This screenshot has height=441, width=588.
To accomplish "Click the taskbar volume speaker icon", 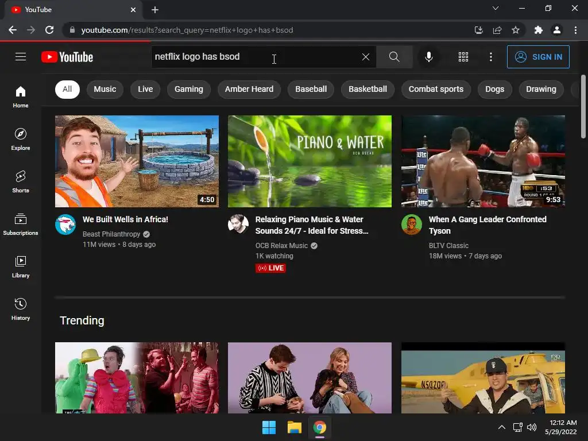I will (x=532, y=427).
